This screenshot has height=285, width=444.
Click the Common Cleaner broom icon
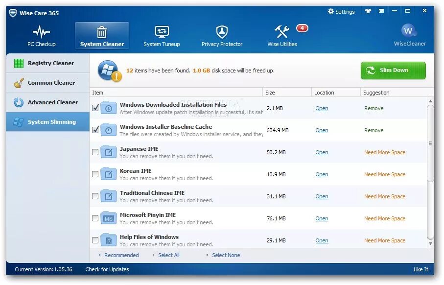[x=19, y=83]
